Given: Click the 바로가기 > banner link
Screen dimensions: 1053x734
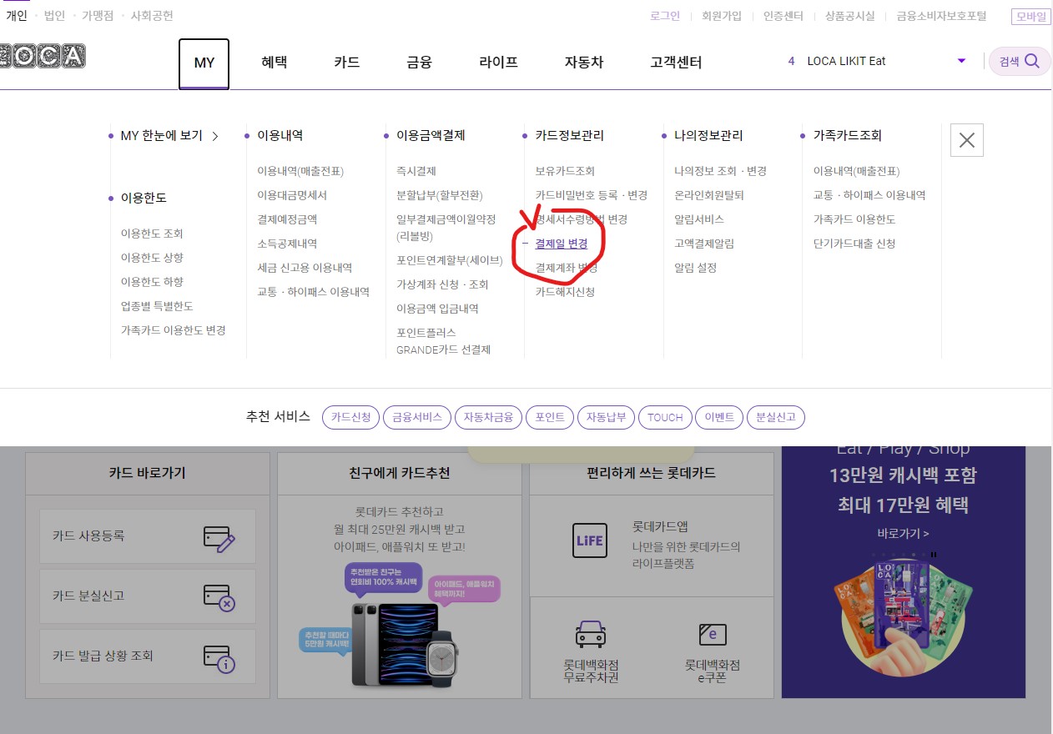Looking at the screenshot, I should [903, 533].
